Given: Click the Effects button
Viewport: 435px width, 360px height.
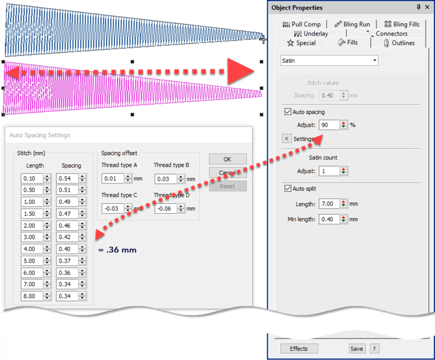Looking at the screenshot, I should tap(299, 349).
